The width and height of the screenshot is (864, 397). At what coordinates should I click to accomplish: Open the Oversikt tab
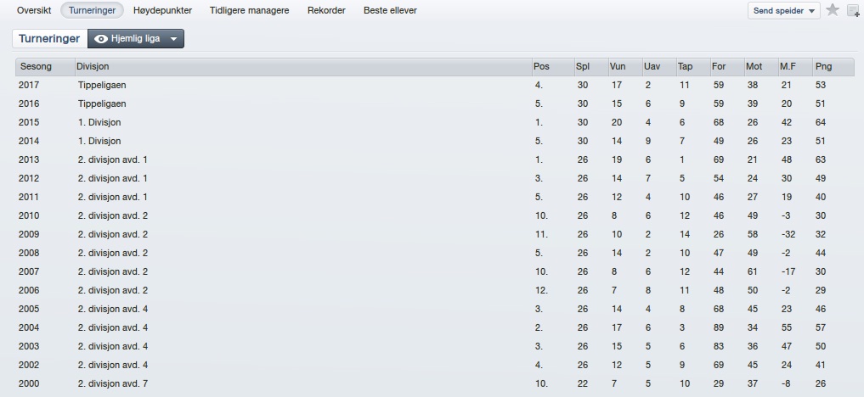click(34, 10)
